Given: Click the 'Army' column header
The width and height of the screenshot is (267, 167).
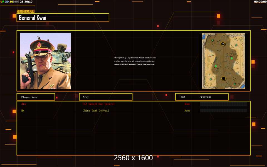Looking at the screenshot, I should pyautogui.click(x=106, y=97).
